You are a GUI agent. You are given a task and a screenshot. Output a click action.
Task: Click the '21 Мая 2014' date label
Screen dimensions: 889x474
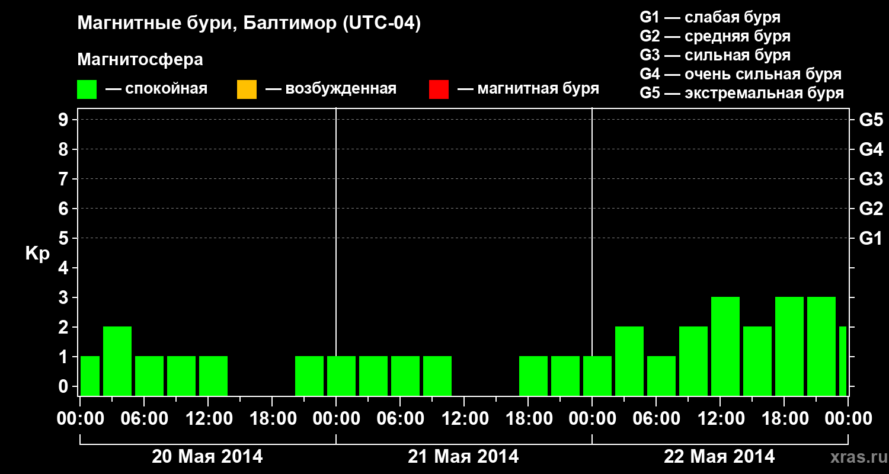click(x=463, y=456)
